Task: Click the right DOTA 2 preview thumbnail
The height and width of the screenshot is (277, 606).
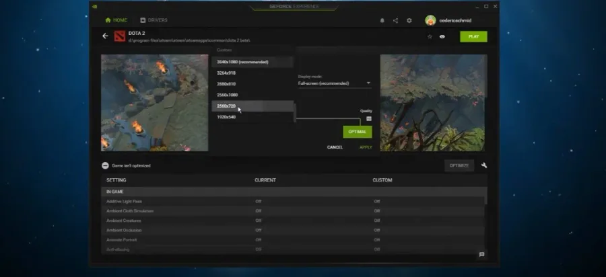Action: pos(434,103)
